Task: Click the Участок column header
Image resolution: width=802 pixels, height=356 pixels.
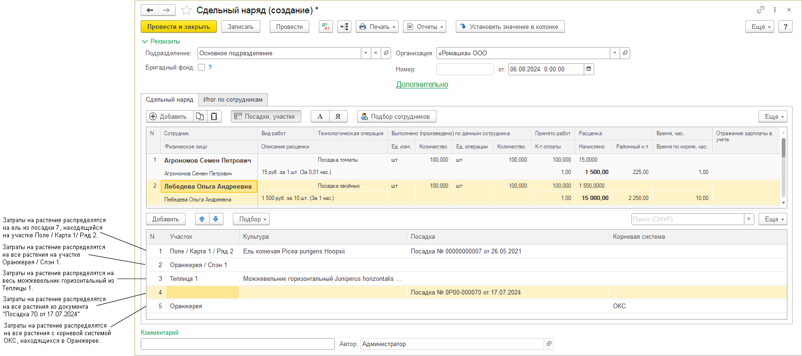Action: pyautogui.click(x=203, y=236)
